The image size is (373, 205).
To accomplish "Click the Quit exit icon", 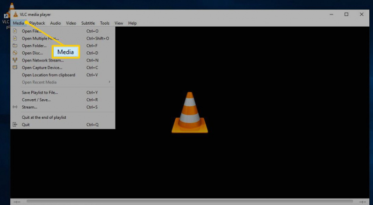I will [15, 124].
